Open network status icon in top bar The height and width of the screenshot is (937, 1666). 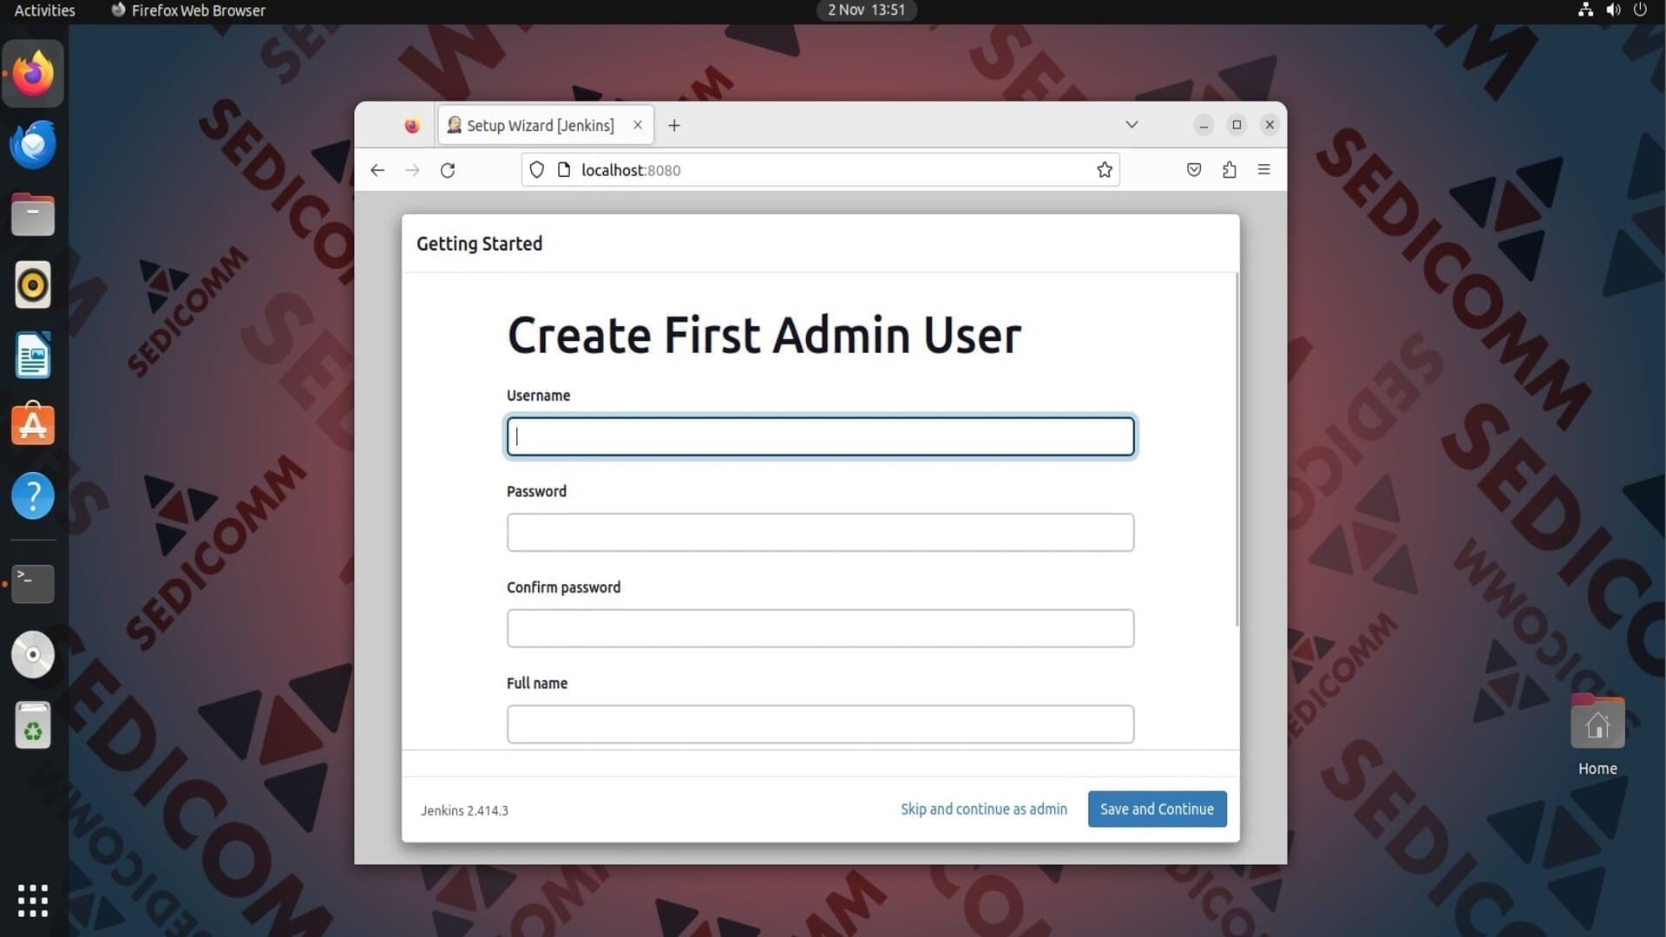(1585, 10)
